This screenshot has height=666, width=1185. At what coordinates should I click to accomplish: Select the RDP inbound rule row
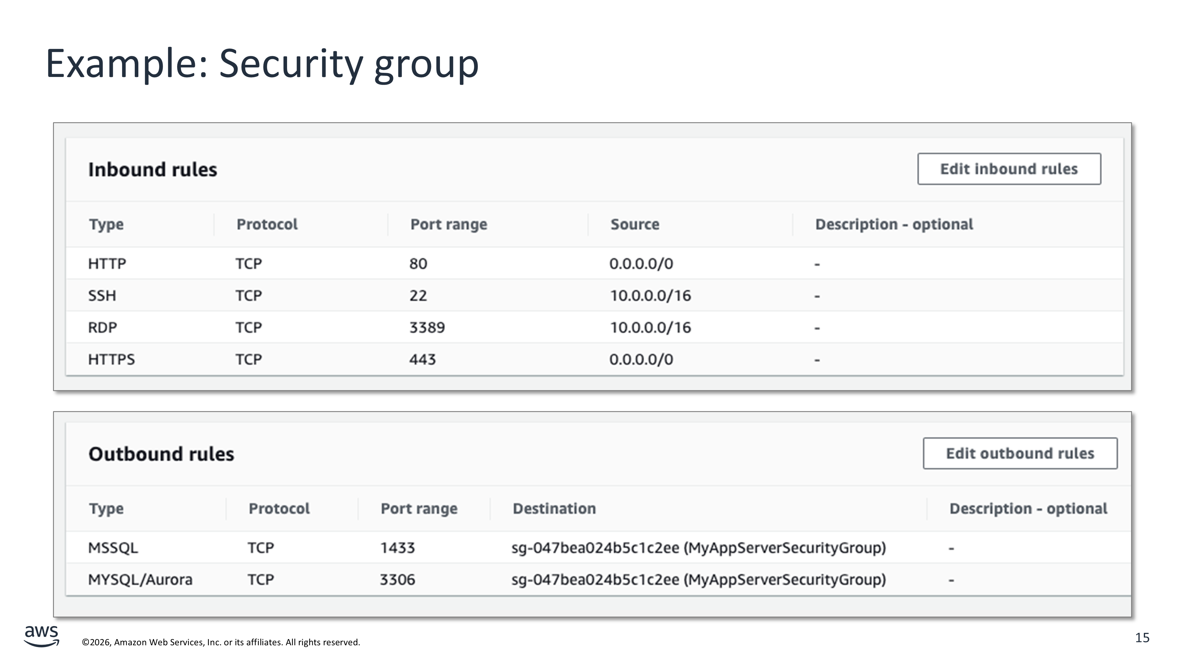pyautogui.click(x=103, y=328)
